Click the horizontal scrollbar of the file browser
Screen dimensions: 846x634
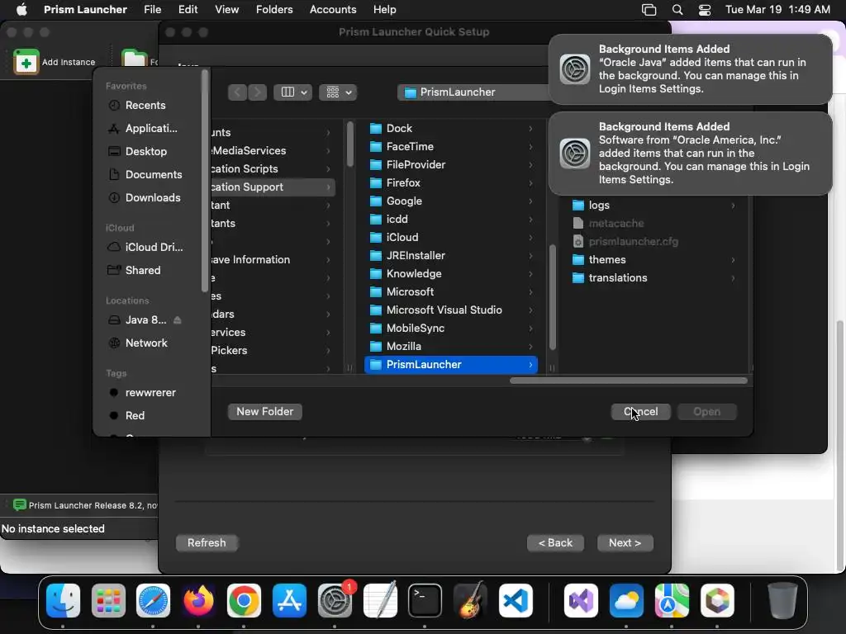coord(629,381)
